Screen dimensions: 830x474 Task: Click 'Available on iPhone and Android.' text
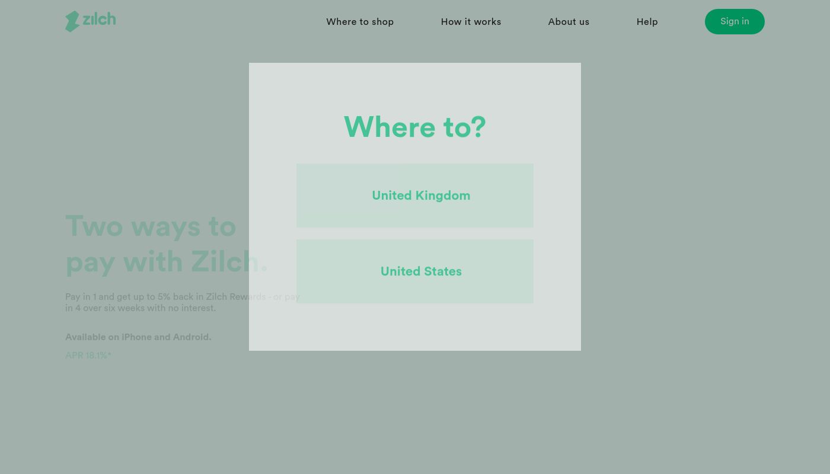coord(138,337)
